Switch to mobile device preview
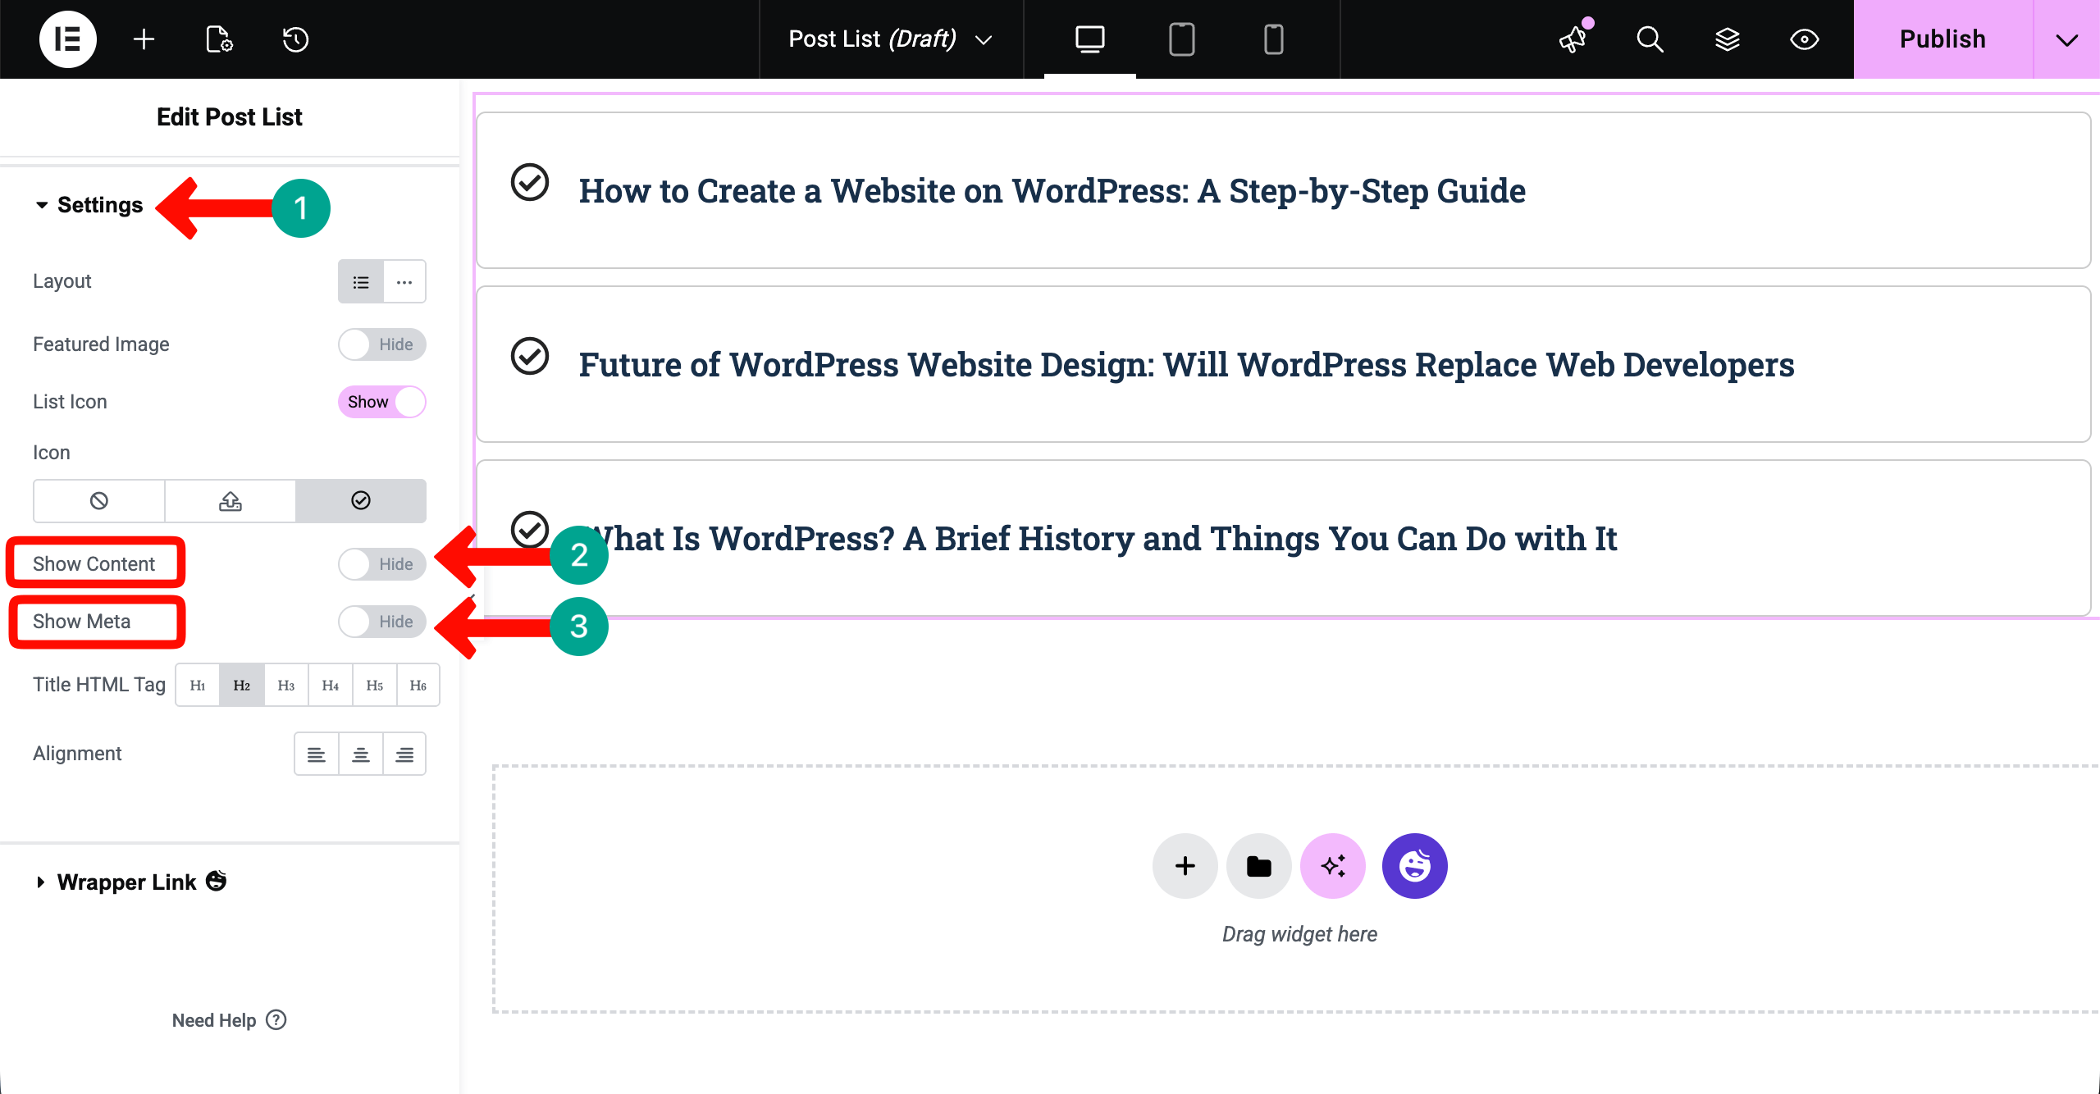The image size is (2100, 1094). (1273, 39)
